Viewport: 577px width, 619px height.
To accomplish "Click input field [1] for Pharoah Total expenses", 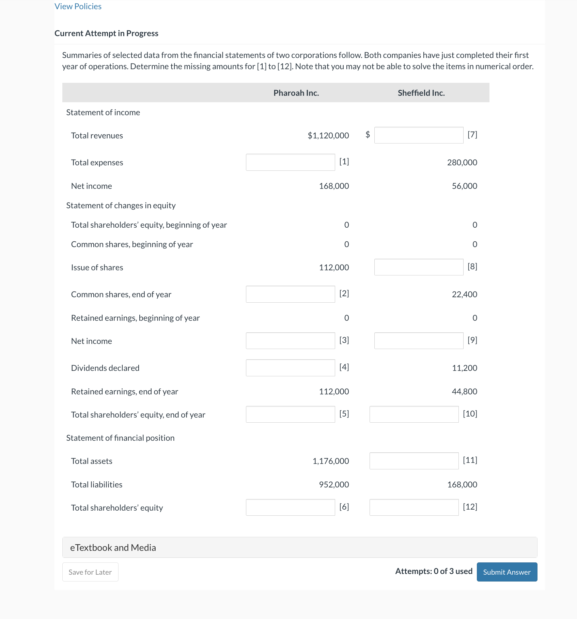I will [290, 162].
